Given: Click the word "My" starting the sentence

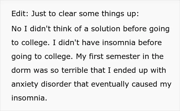Looking at the screenshot, I should (x=81, y=57).
